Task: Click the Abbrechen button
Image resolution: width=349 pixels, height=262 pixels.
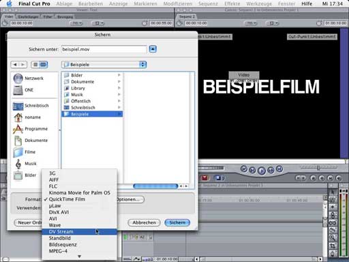Action: [x=145, y=222]
